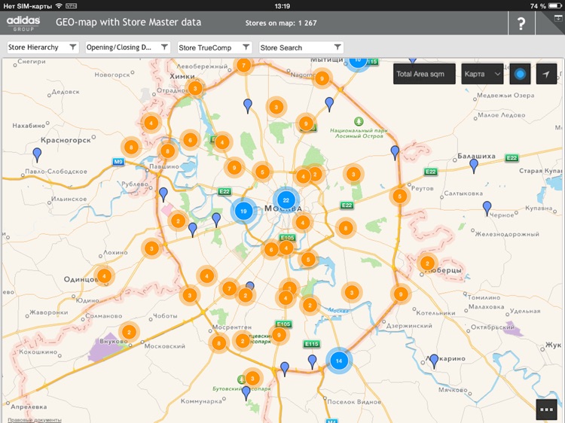565x423 pixels.
Task: Tap orange cluster 8 near Мосрентген
Action: tap(218, 343)
